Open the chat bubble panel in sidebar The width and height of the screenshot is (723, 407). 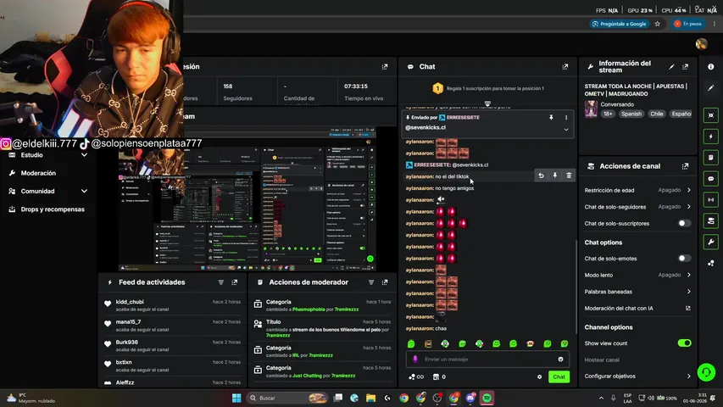710,179
